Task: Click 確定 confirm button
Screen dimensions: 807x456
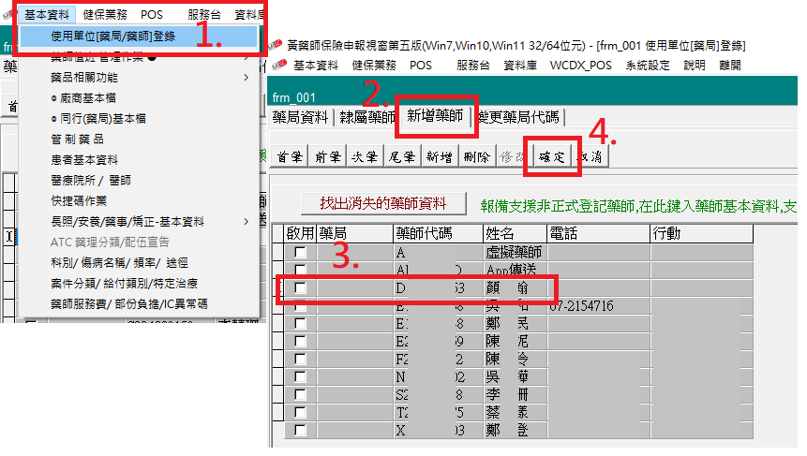Action: coord(552,156)
